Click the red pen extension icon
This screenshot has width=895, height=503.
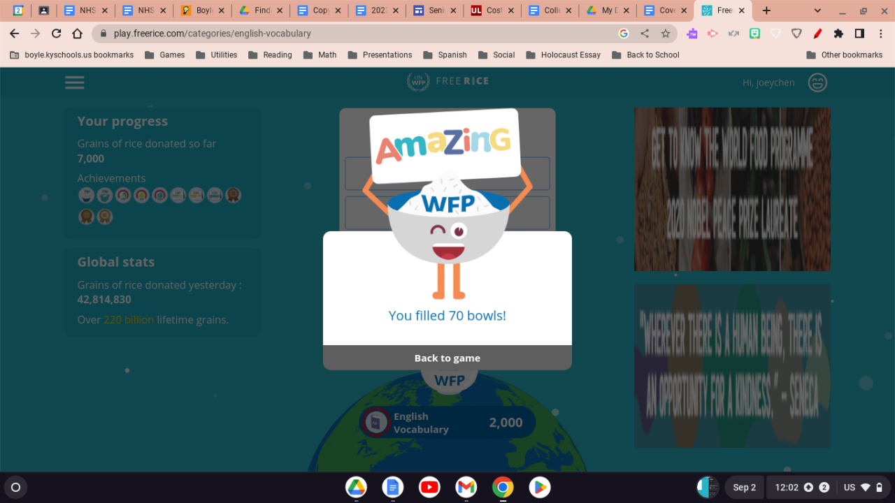click(817, 34)
